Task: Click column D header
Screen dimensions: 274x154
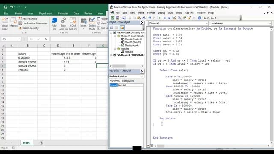Action: [x=58, y=46]
